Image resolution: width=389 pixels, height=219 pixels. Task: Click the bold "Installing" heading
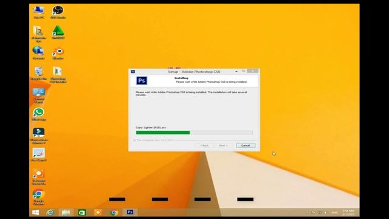181,78
